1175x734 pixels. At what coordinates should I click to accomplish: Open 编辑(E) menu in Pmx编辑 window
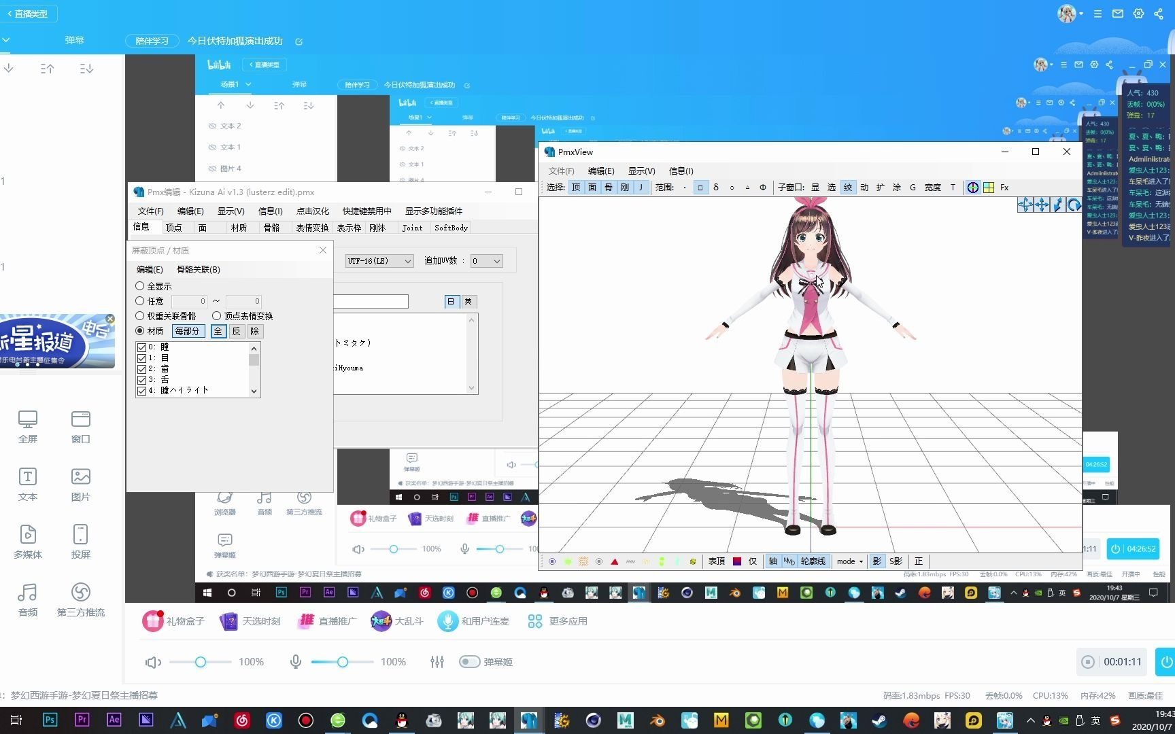pyautogui.click(x=190, y=211)
